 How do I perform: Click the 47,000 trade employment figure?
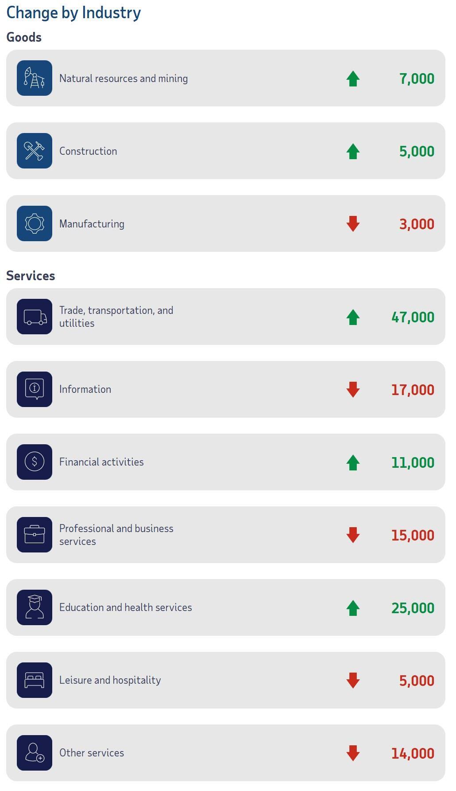413,317
